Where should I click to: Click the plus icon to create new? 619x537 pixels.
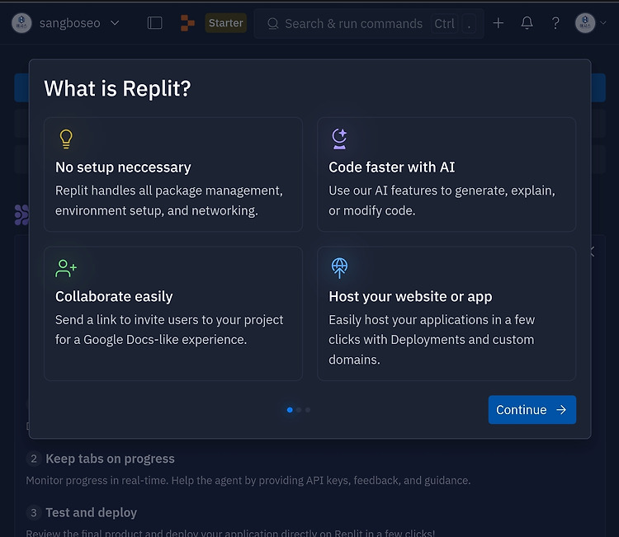(x=499, y=23)
